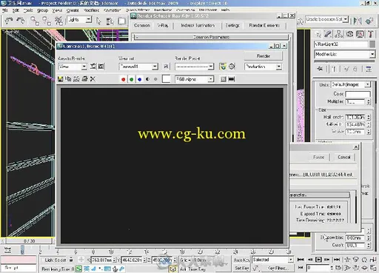
Task: Select the Unlink Selection tool
Action: tap(47, 21)
